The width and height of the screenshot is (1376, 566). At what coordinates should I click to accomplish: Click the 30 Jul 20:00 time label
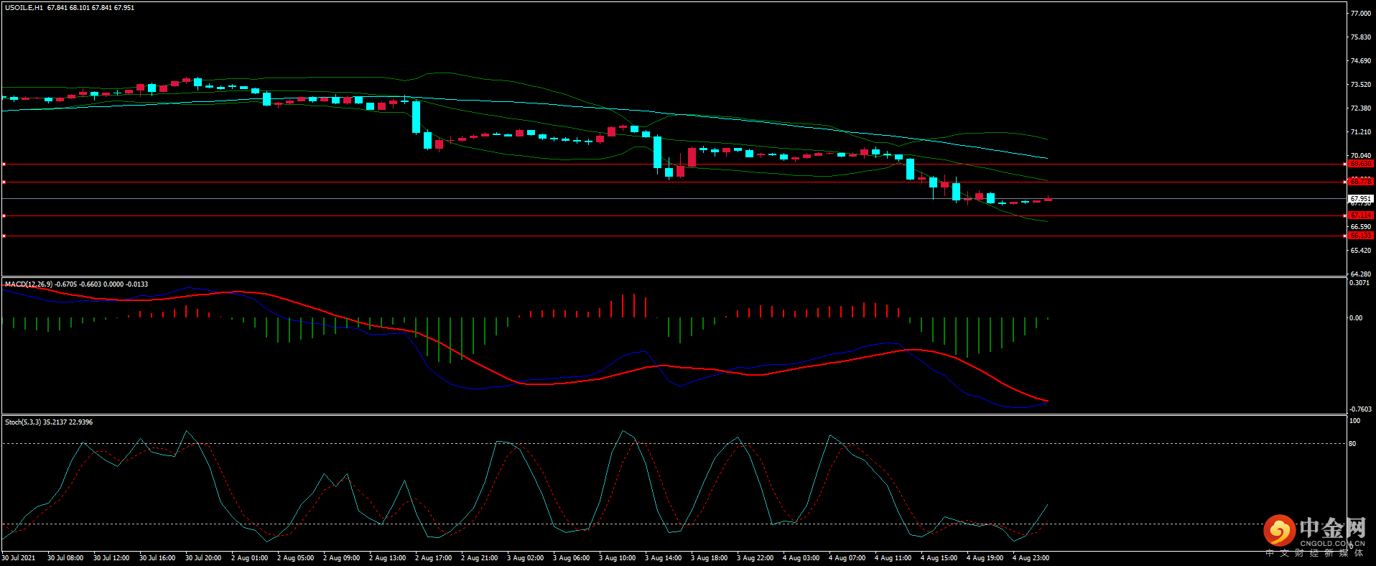click(x=203, y=558)
